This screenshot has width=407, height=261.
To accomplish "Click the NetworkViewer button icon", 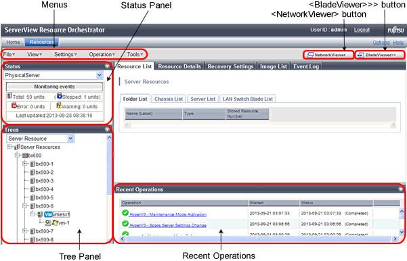I will click(310, 55).
